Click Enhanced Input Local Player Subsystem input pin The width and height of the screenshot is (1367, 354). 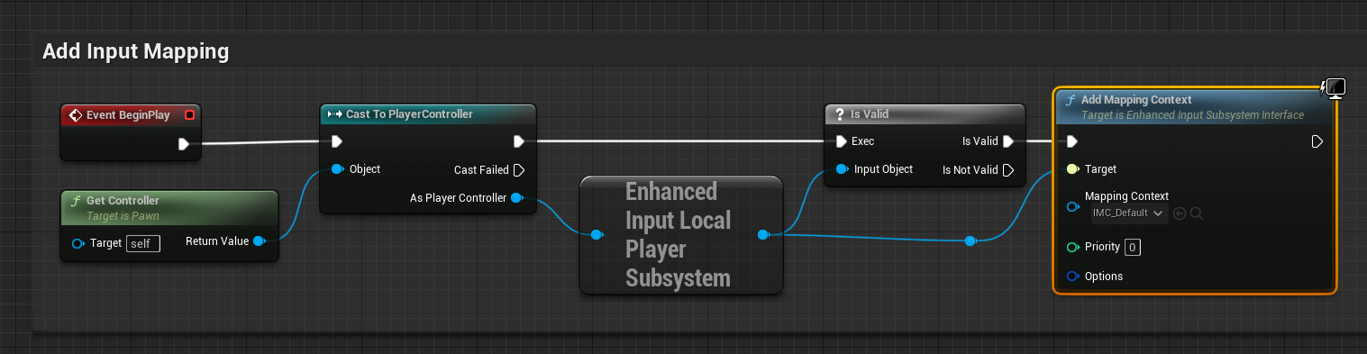597,235
